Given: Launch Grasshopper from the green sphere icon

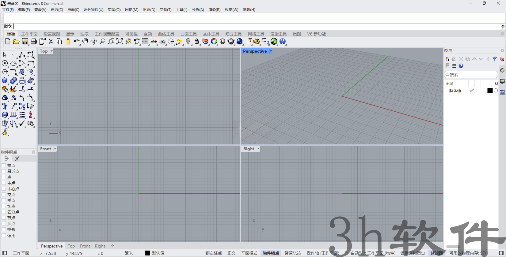Looking at the screenshot, I should click(274, 41).
